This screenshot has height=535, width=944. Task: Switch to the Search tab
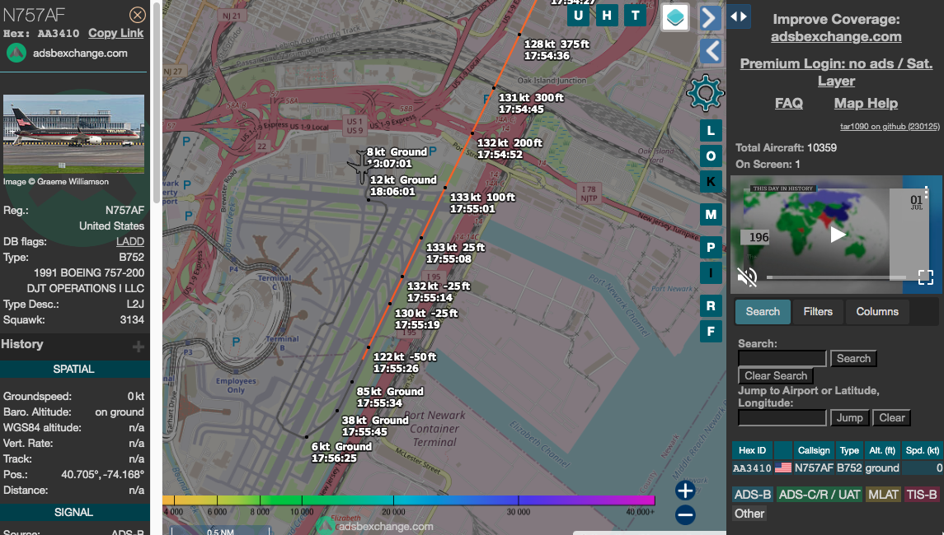pos(763,312)
